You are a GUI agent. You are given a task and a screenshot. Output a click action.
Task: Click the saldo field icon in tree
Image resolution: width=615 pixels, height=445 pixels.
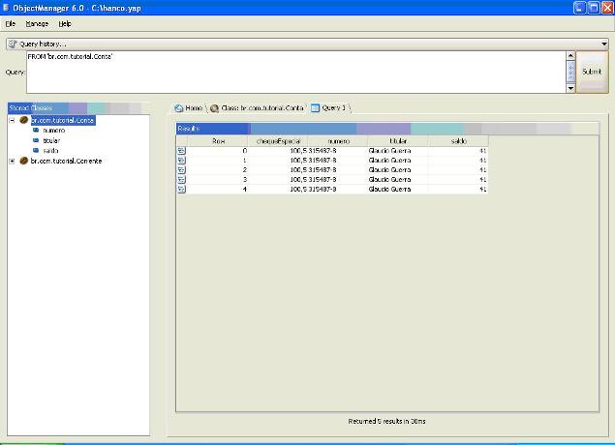pos(36,151)
